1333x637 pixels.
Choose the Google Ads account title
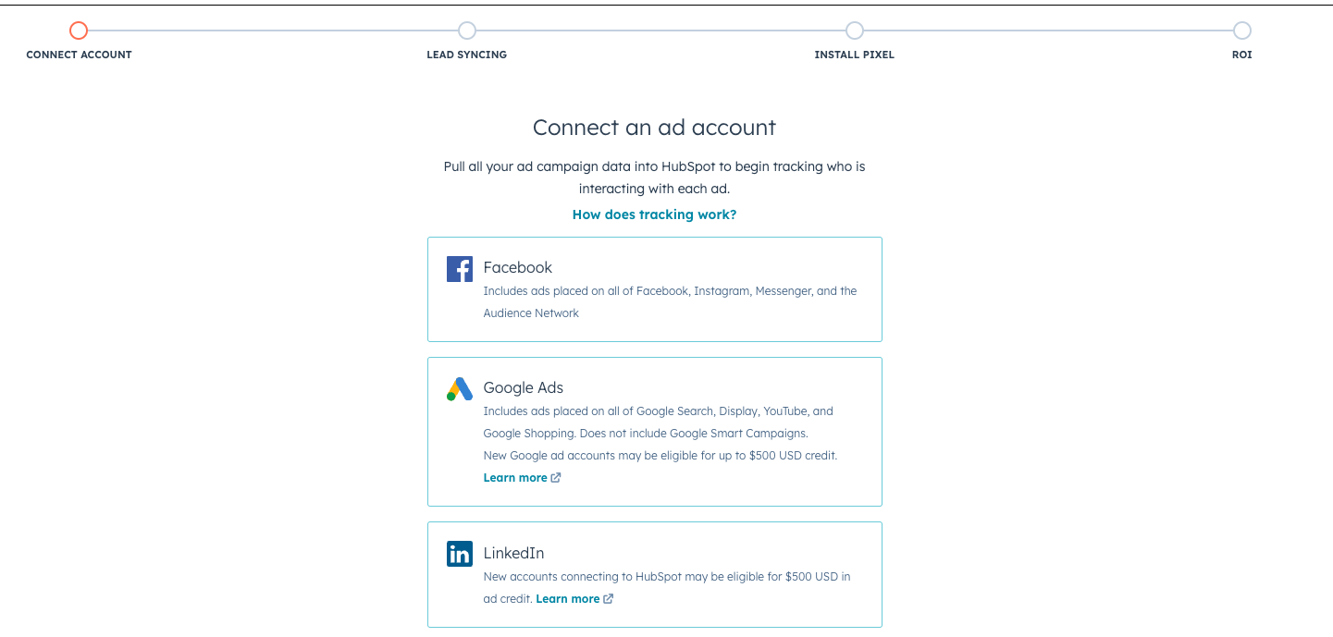tap(523, 387)
